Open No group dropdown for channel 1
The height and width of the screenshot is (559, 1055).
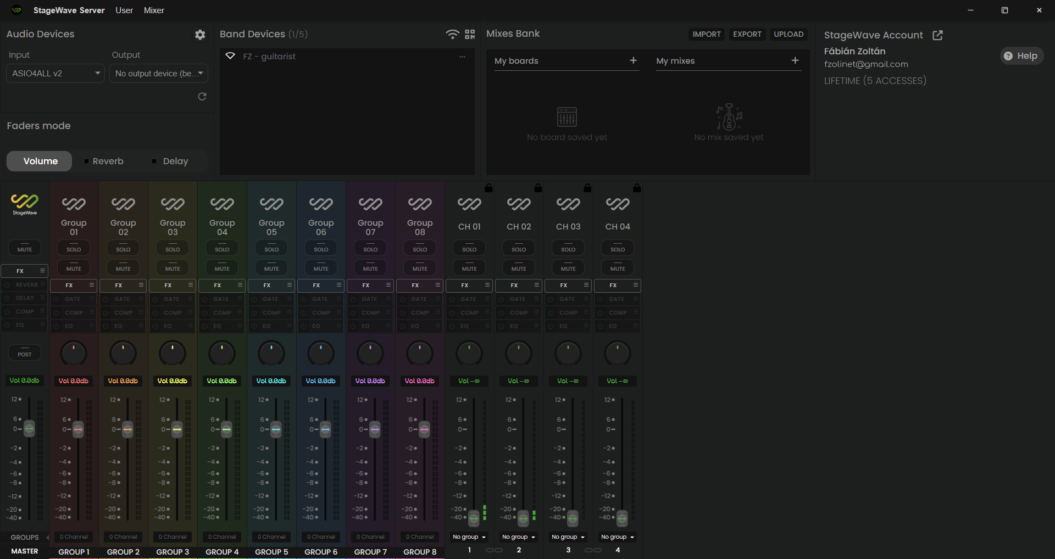coord(469,537)
